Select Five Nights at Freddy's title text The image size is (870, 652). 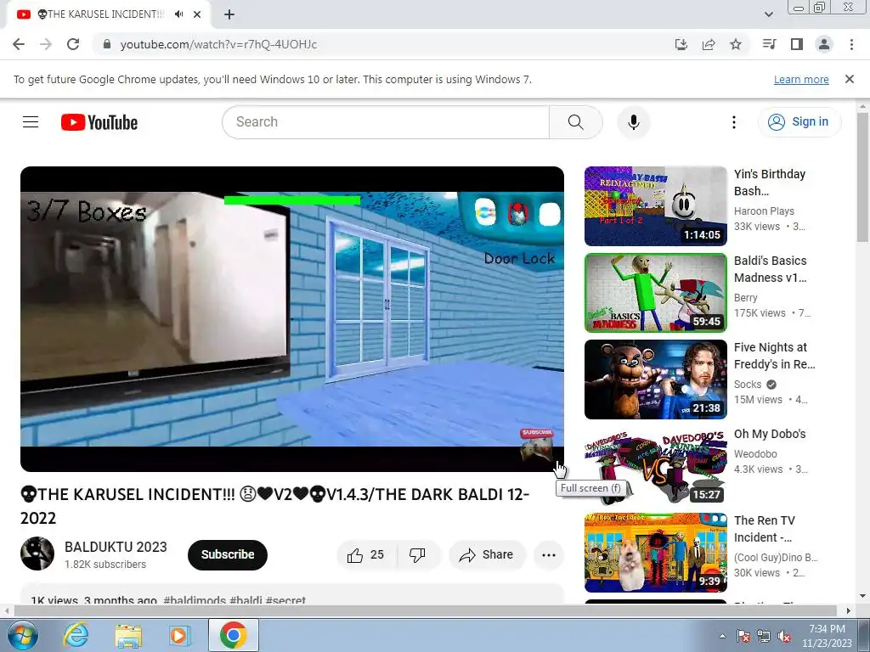point(775,356)
